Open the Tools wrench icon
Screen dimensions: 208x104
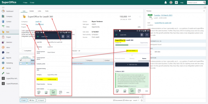[3, 73]
